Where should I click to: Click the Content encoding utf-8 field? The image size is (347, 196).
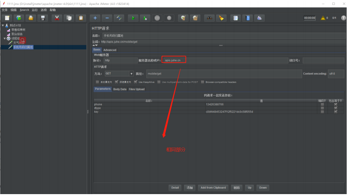(x=336, y=74)
